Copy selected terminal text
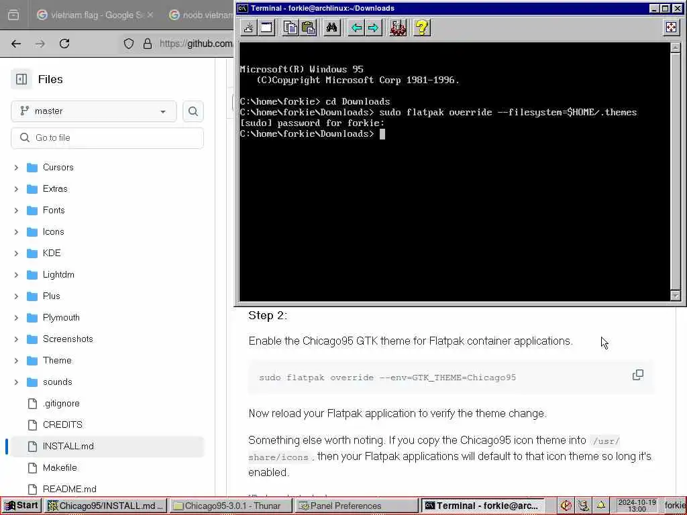Screen dimensions: 687x515 (290, 27)
